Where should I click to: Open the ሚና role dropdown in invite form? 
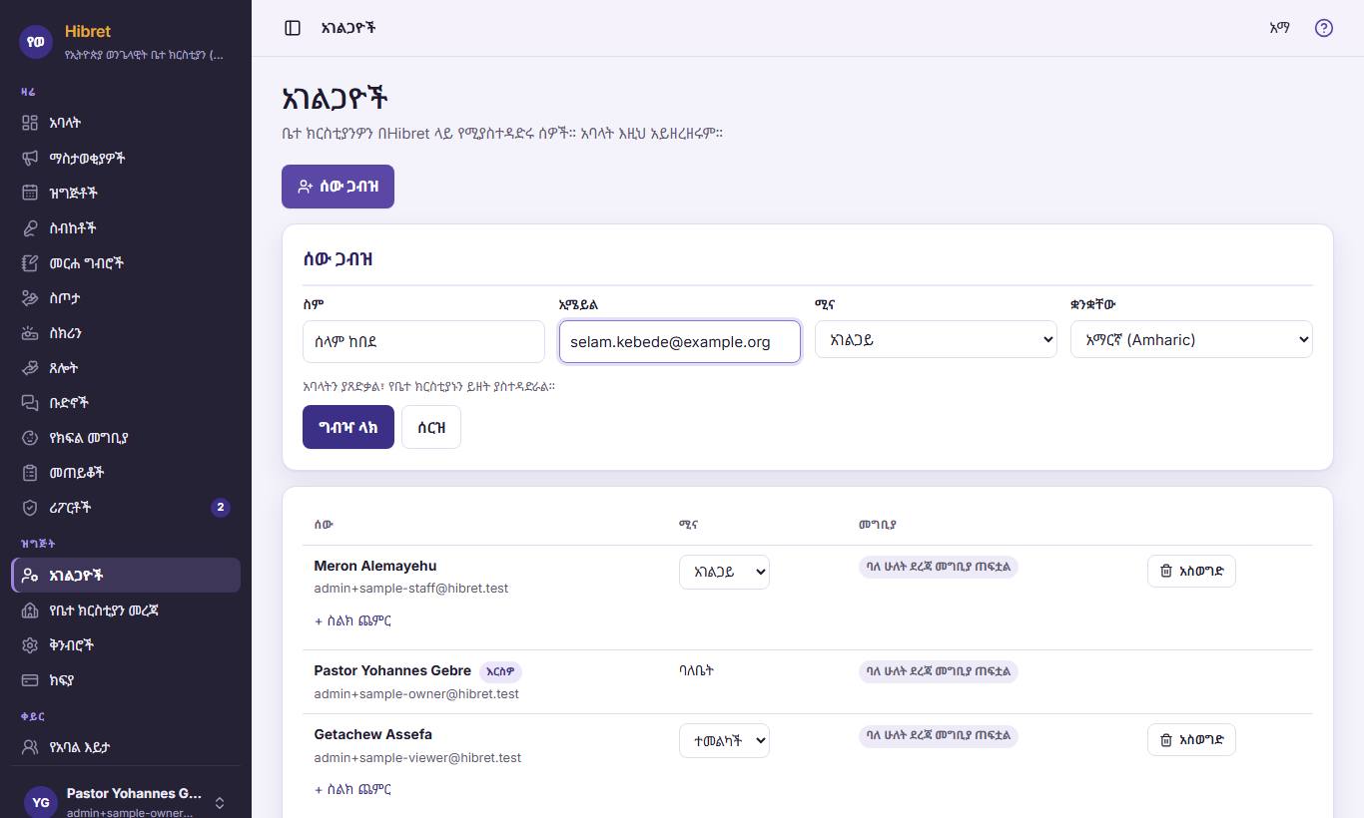tap(936, 339)
